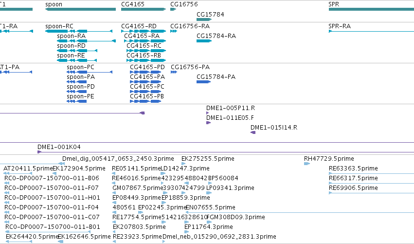This screenshot has width=414, height=244.
Task: Click protein CG15784-PA
Action: click(x=216, y=77)
